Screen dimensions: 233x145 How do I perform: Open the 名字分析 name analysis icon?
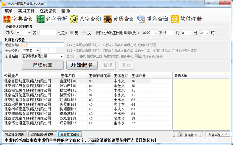(40, 19)
